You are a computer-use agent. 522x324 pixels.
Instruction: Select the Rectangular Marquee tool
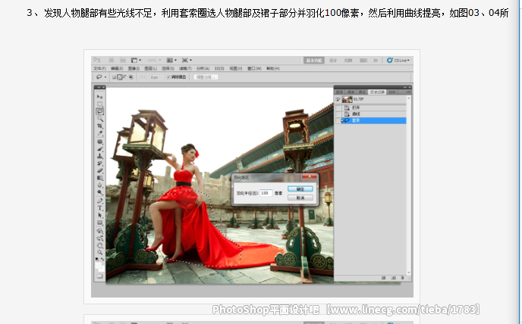[99, 104]
